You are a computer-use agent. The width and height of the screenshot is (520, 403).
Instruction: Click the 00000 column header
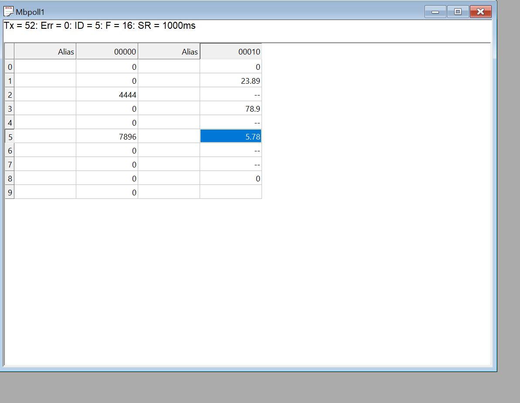[x=107, y=51]
